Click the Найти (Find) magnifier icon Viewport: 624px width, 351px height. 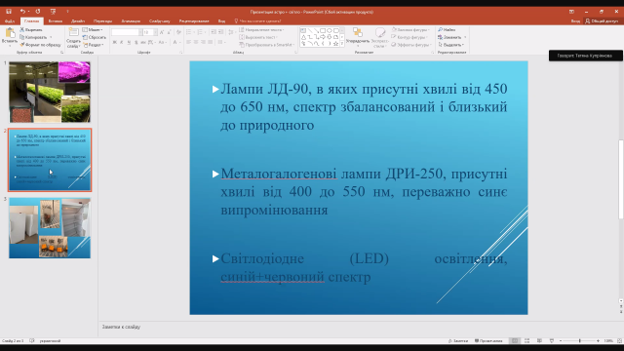440,30
